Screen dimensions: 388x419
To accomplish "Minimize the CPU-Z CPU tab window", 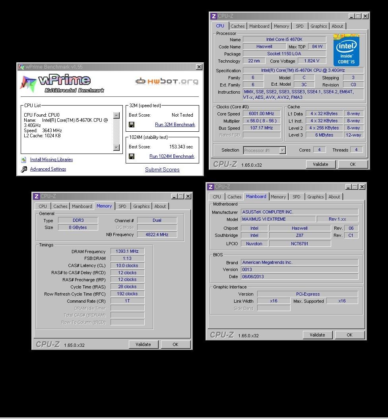I will coord(351,16).
